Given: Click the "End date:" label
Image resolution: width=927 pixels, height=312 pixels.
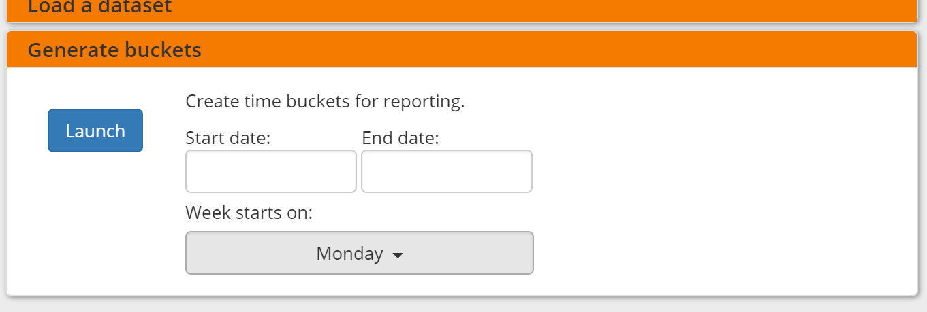Looking at the screenshot, I should (400, 138).
